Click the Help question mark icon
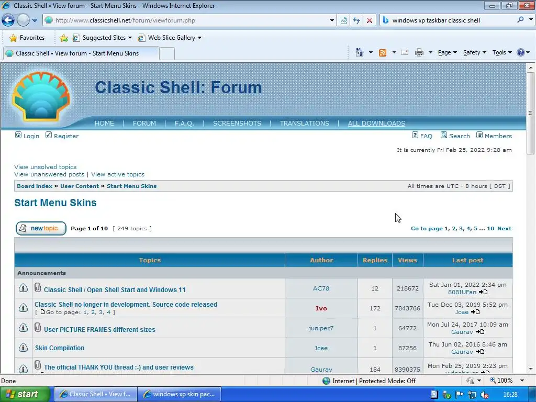This screenshot has height=402, width=536. 521,52
